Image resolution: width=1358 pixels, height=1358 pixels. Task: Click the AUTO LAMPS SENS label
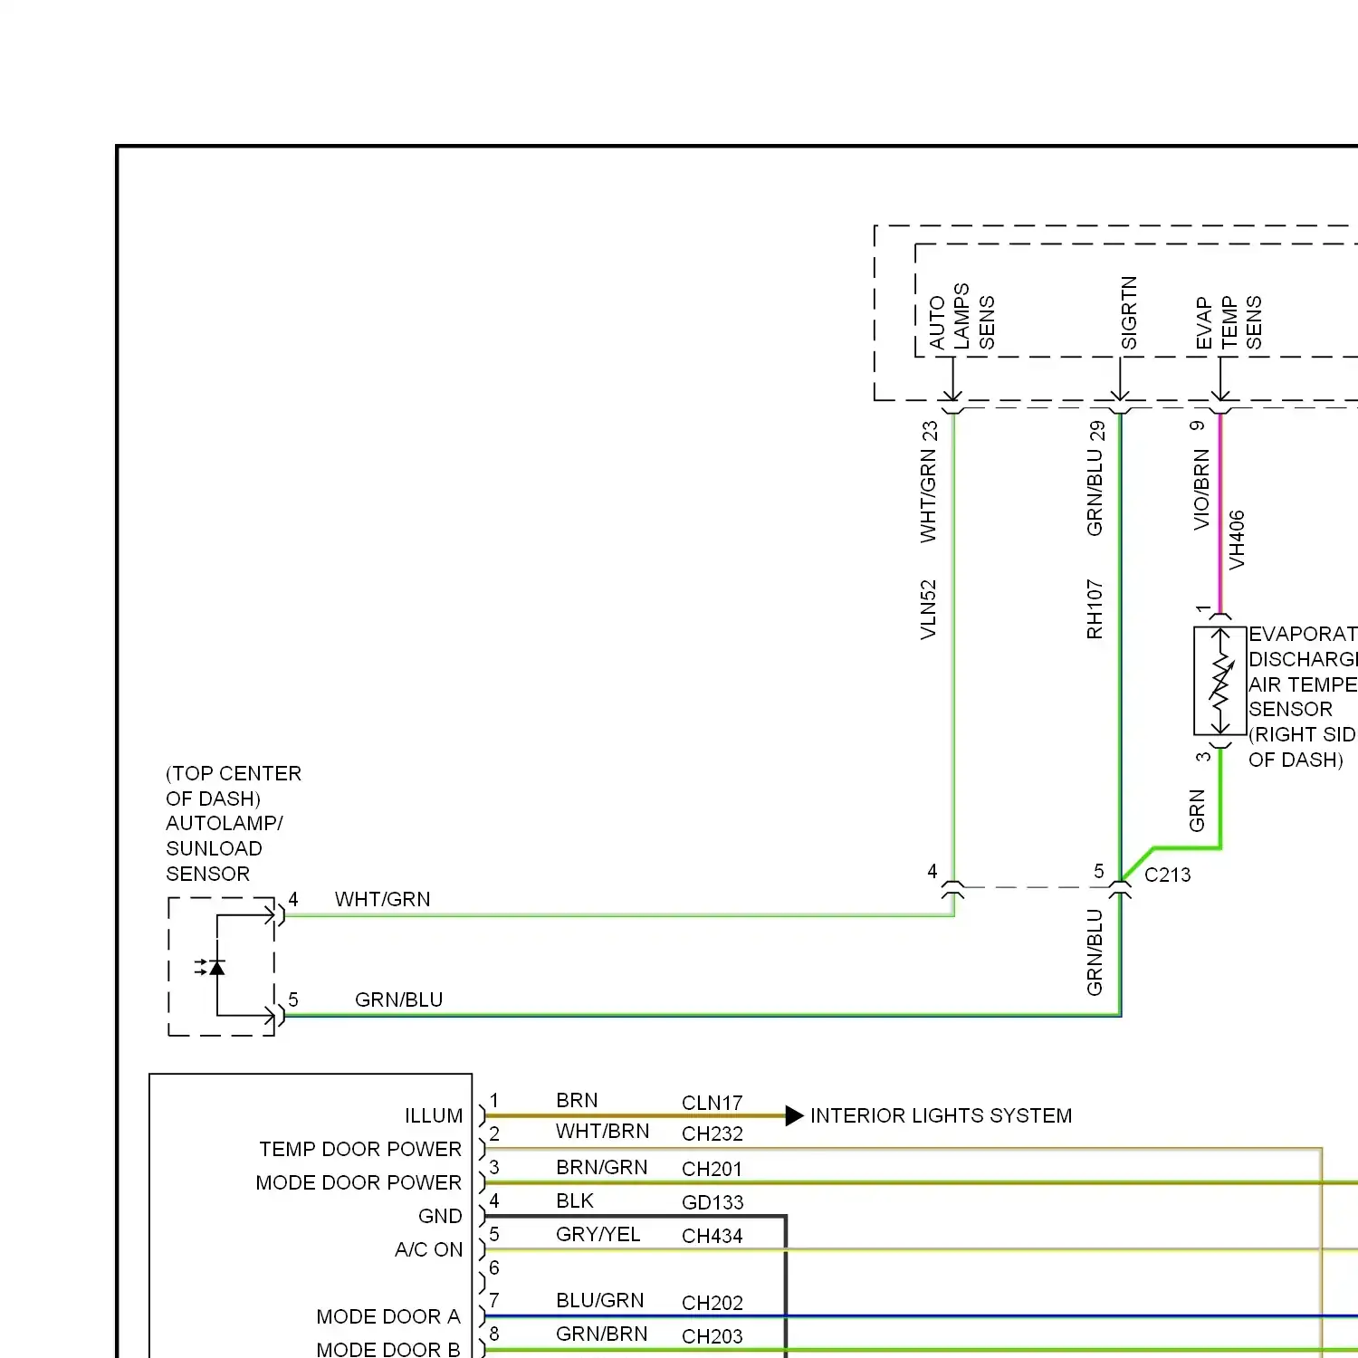coord(961,317)
